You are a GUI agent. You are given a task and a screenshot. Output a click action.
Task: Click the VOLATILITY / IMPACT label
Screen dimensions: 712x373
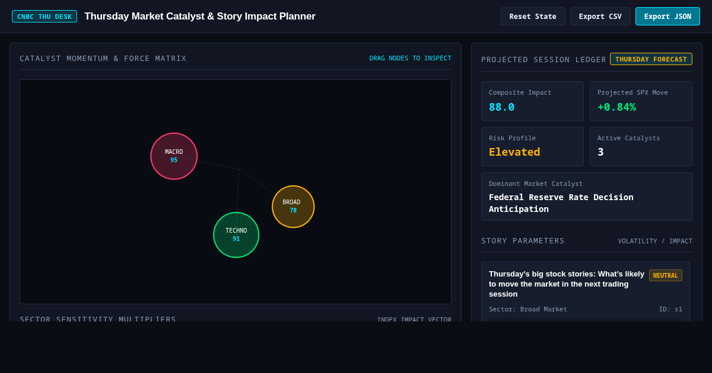point(655,241)
